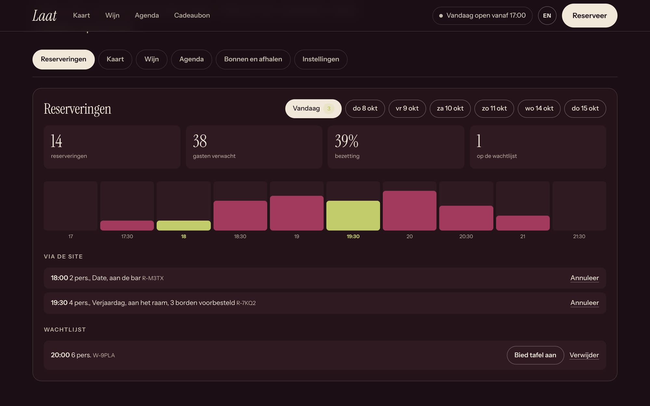Click Bied tafel aan for W-9PLA
This screenshot has height=406, width=650.
coord(535,355)
